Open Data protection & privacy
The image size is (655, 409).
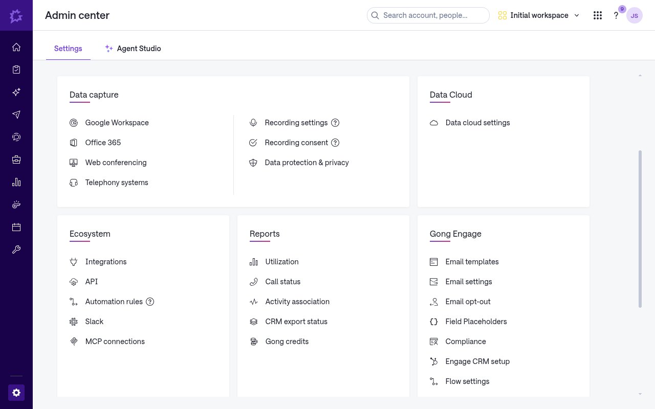pos(307,163)
